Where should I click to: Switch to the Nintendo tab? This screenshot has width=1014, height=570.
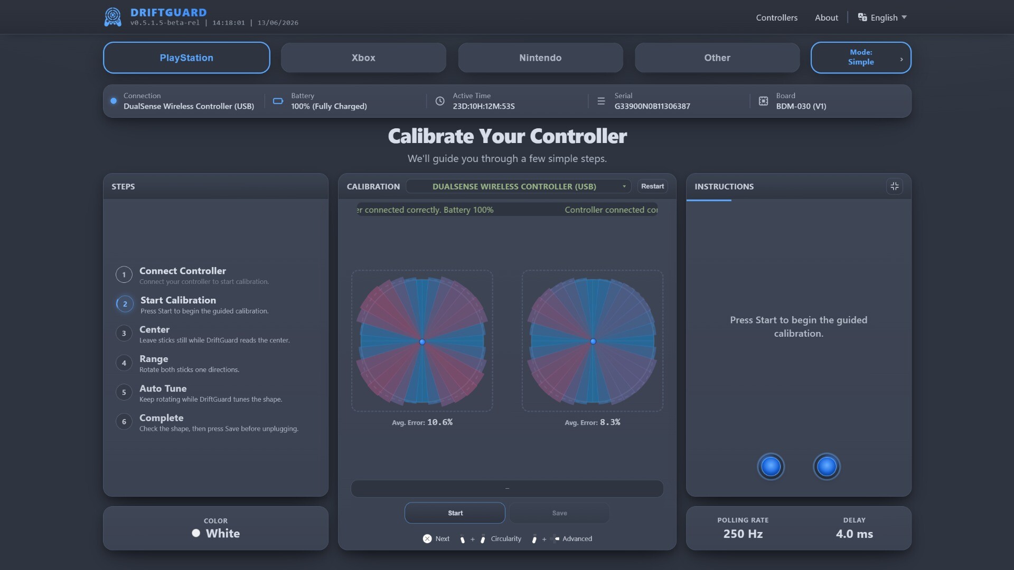click(540, 58)
